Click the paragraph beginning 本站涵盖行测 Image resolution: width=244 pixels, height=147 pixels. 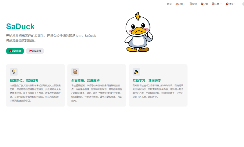pyautogui.click(x=97, y=93)
